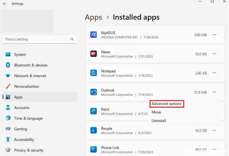Click the back arrow in Settings

coord(5,4)
